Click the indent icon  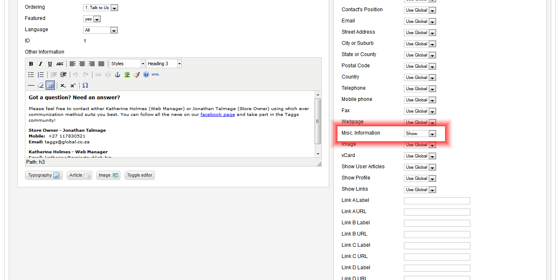(x=63, y=75)
